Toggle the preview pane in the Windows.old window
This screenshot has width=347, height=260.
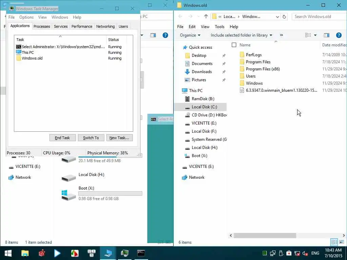click(x=326, y=35)
